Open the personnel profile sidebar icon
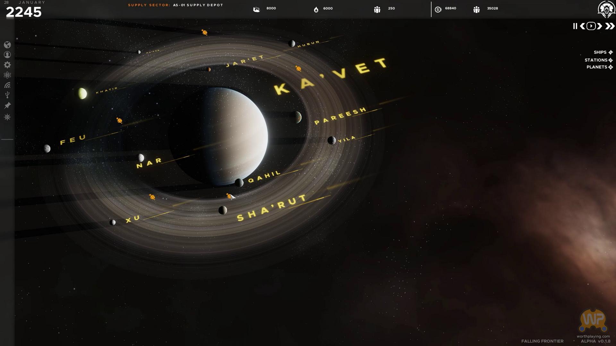Image resolution: width=616 pixels, height=346 pixels. click(7, 55)
